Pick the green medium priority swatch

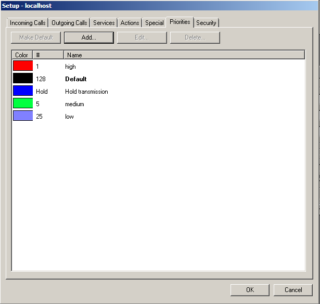point(23,104)
